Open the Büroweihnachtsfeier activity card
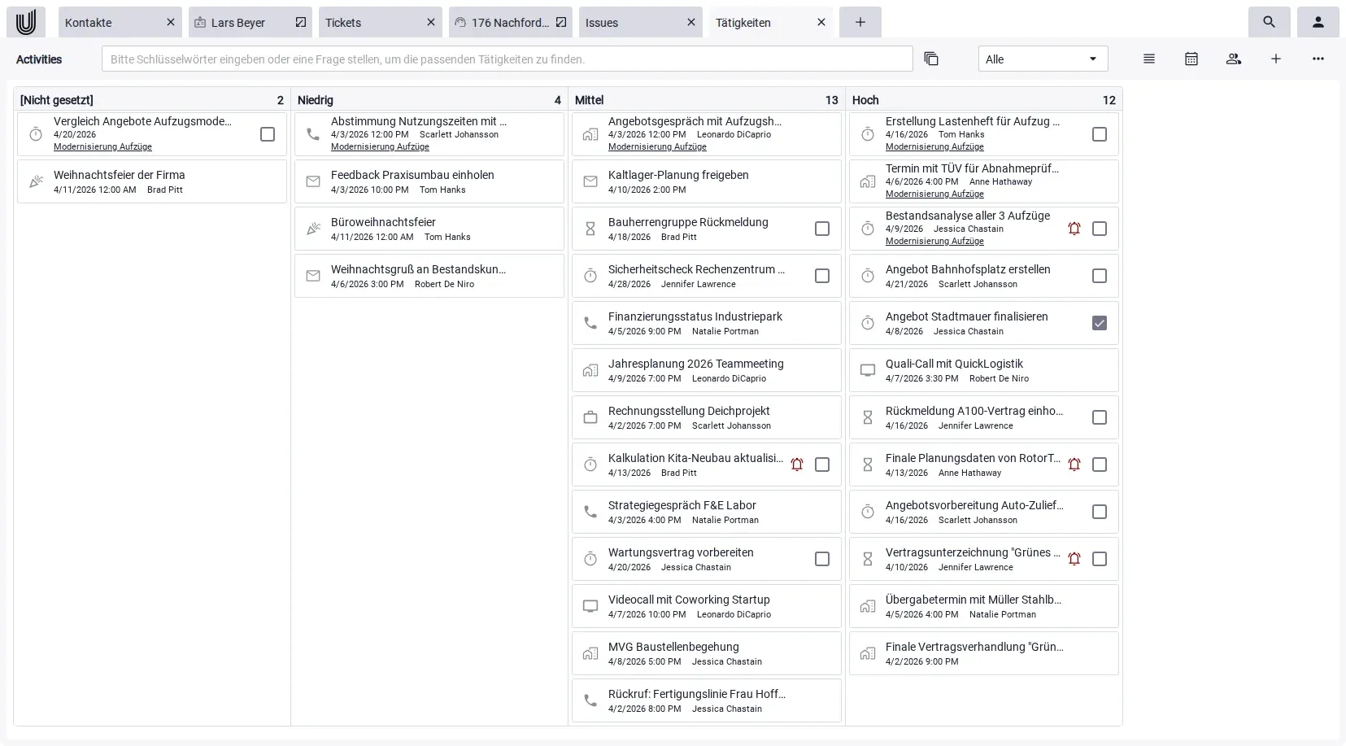Image resolution: width=1346 pixels, height=746 pixels. 429,229
